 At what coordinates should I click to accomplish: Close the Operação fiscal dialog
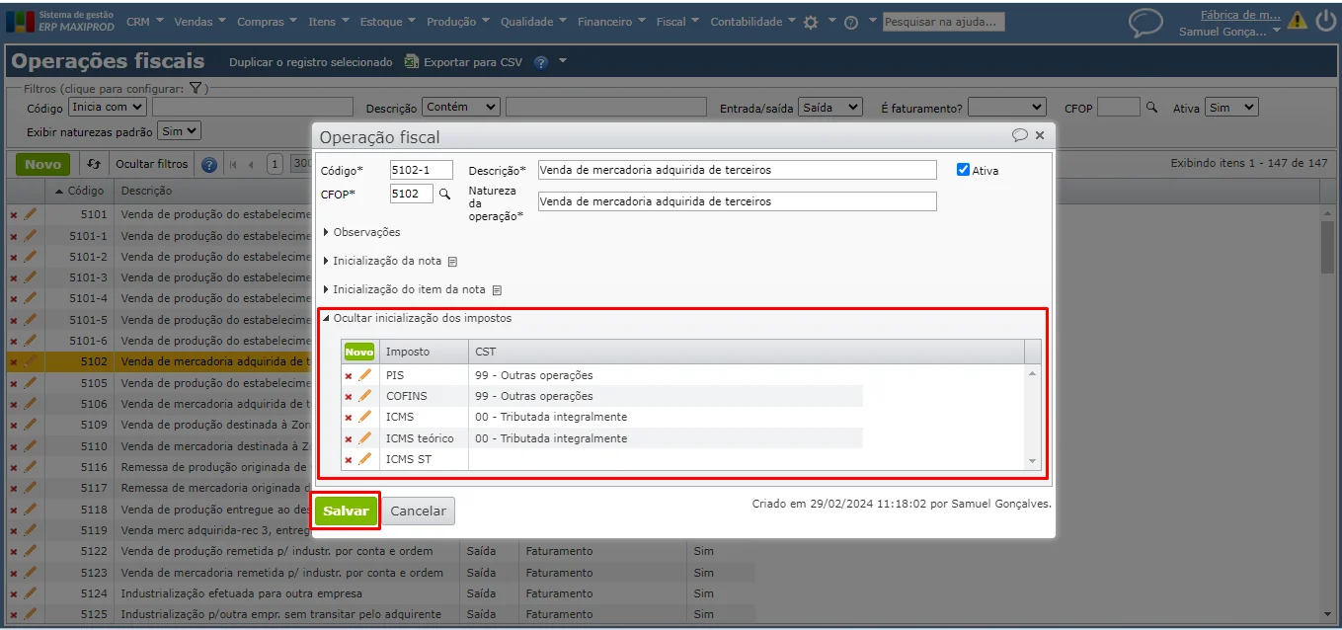click(1041, 135)
